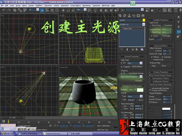Click Show End Result toggle icon
Screen dimensions: 182x136
127,49
